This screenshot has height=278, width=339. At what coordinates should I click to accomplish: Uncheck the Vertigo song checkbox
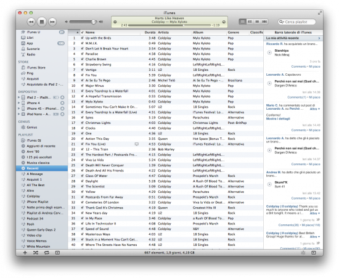point(82,70)
